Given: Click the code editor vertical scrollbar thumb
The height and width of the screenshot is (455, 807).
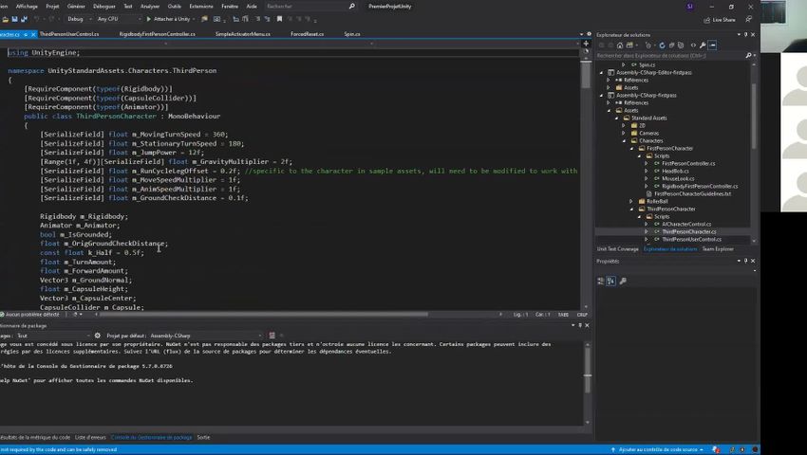Looking at the screenshot, I should 586,76.
